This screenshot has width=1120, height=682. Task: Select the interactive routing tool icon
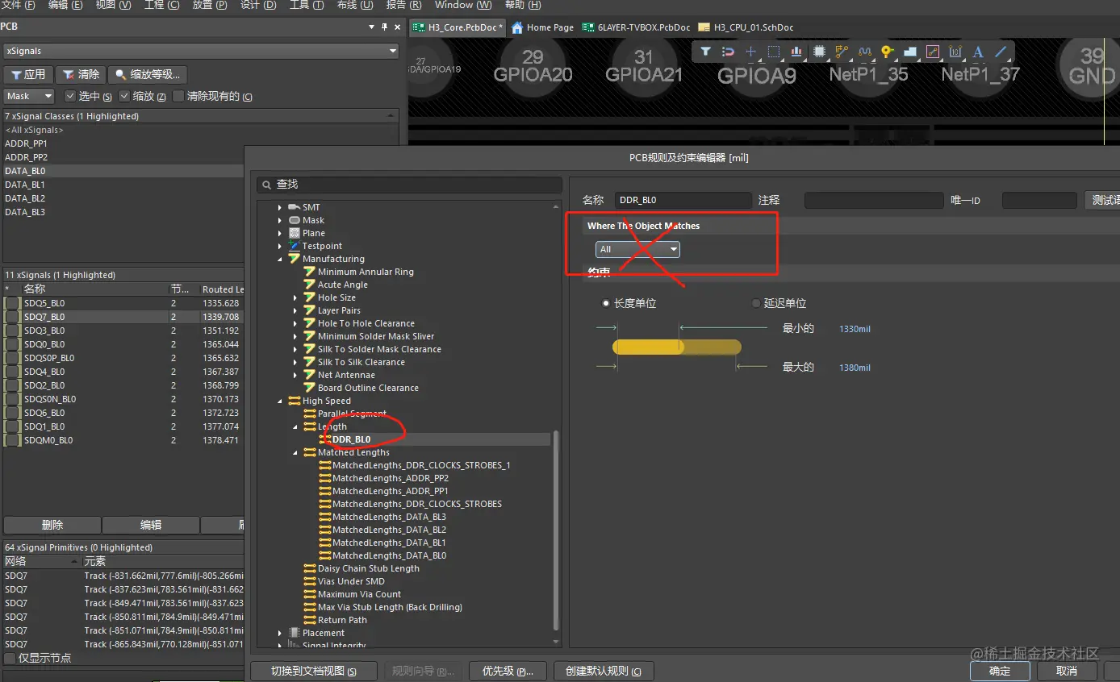[x=842, y=52]
